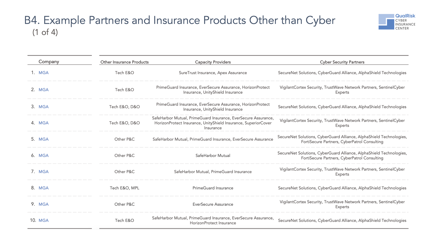Image resolution: width=436 pixels, height=230 pixels.
Task: Click the MGA link in row 3
Action: coord(44,107)
